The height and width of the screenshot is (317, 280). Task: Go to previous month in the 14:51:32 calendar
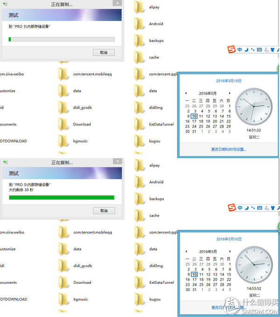tap(186, 93)
